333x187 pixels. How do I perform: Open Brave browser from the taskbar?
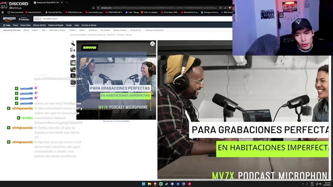pyautogui.click(x=155, y=184)
